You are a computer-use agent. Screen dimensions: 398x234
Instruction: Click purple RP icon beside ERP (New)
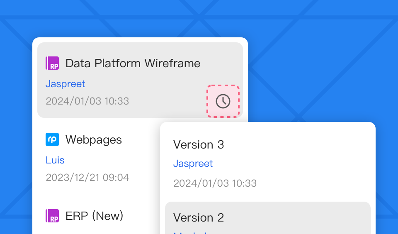click(x=52, y=216)
